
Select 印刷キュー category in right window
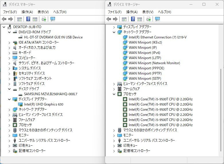click(130, 145)
